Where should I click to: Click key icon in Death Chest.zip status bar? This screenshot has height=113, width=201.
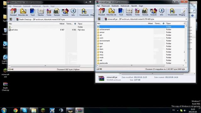12,69
